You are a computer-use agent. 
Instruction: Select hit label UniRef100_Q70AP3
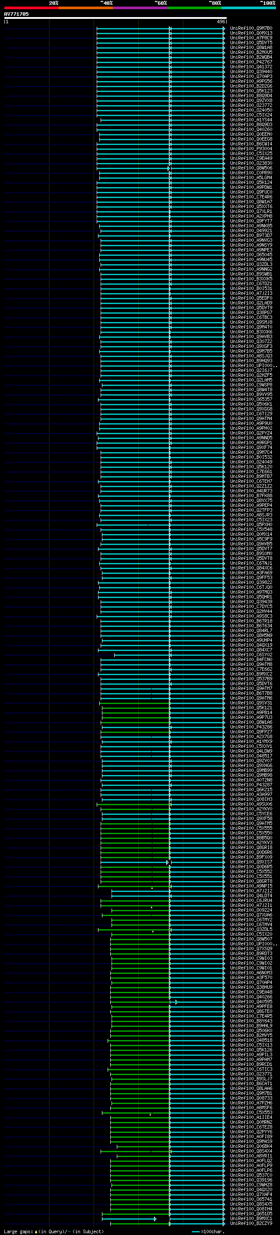[x=251, y=77]
